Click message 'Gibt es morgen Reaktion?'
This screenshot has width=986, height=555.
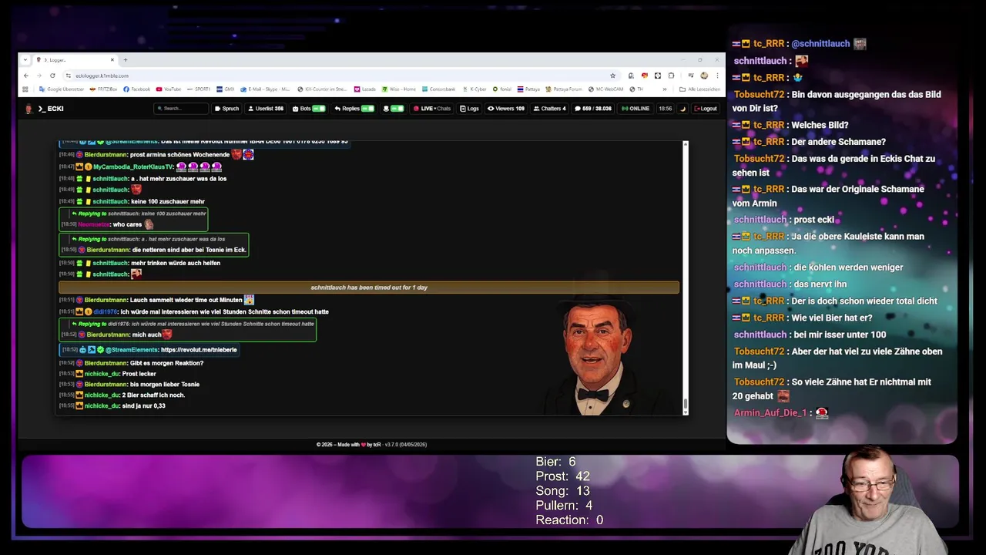(167, 363)
